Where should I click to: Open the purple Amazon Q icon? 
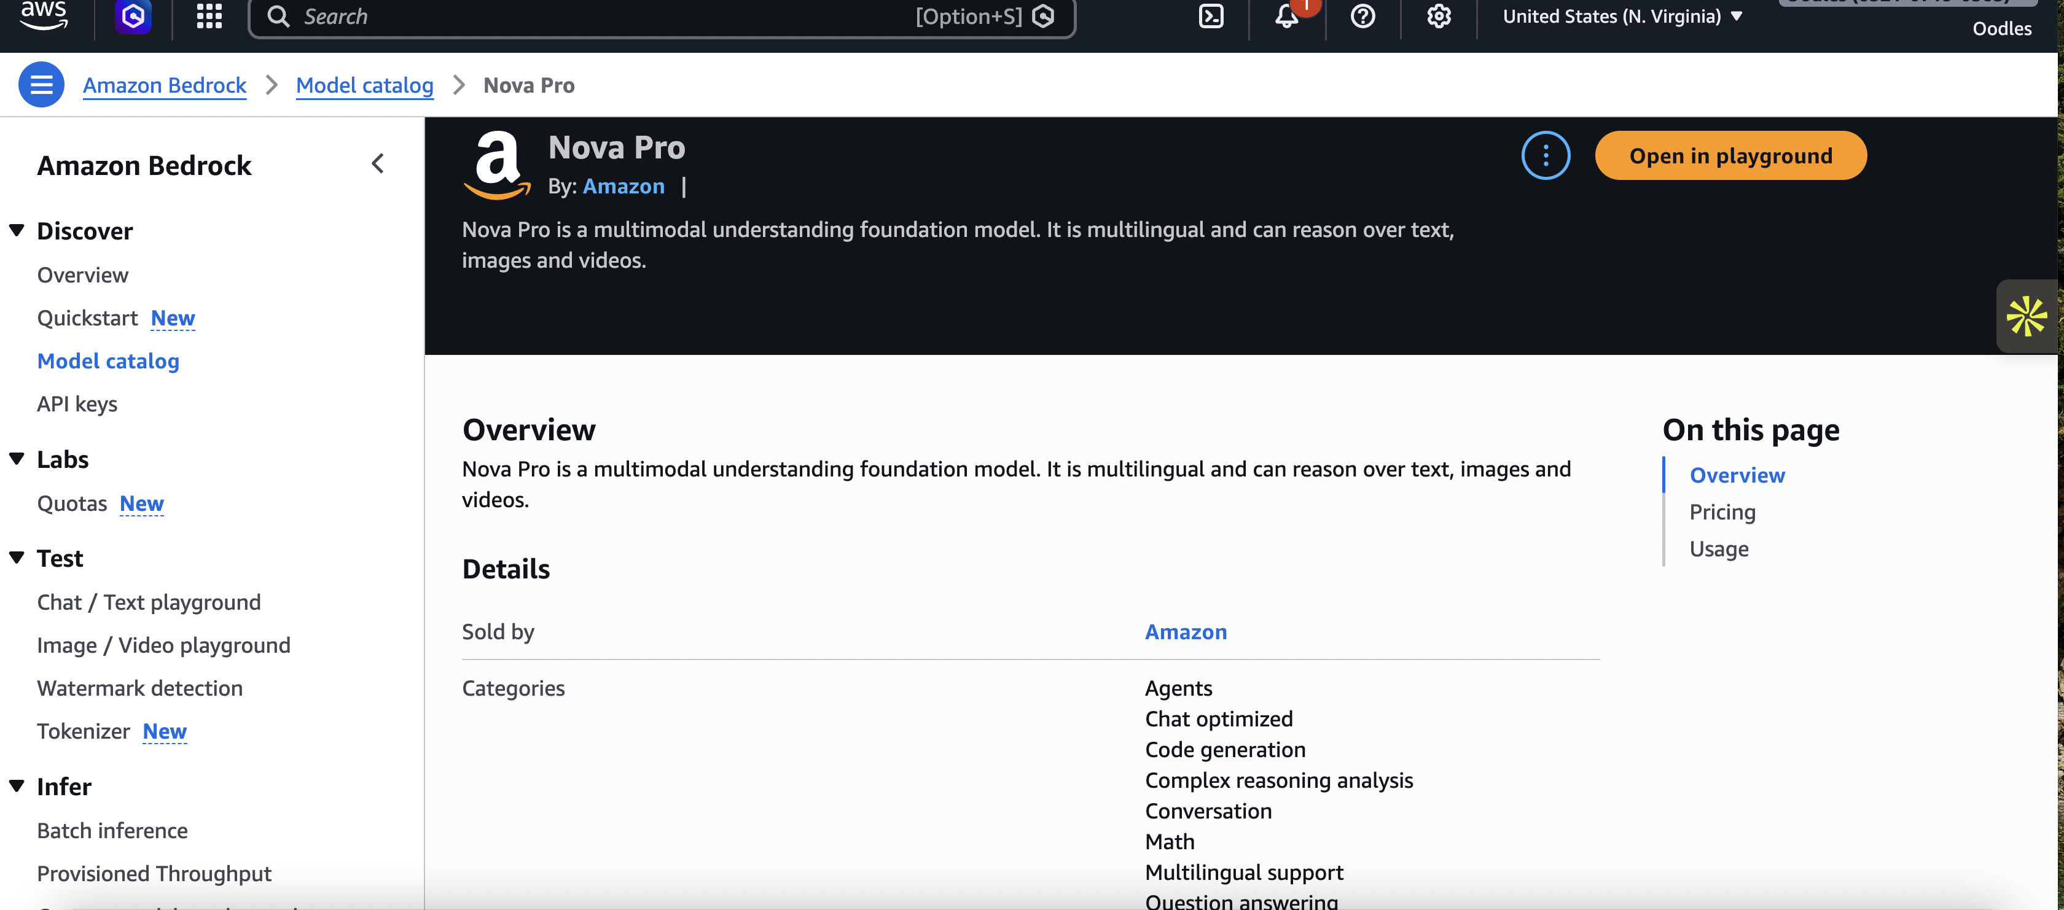point(133,16)
